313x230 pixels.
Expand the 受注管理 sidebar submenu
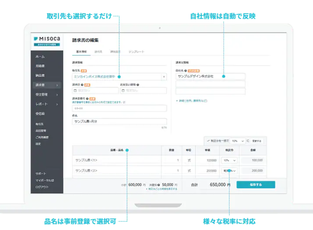click(x=57, y=95)
